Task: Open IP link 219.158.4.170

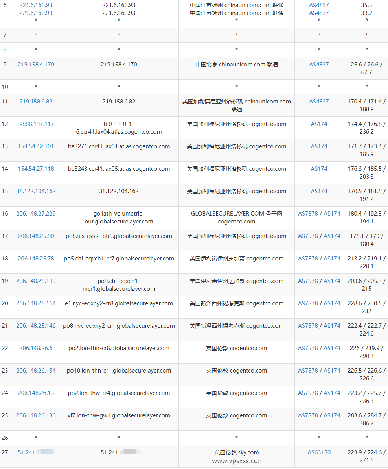Action: tap(36, 64)
